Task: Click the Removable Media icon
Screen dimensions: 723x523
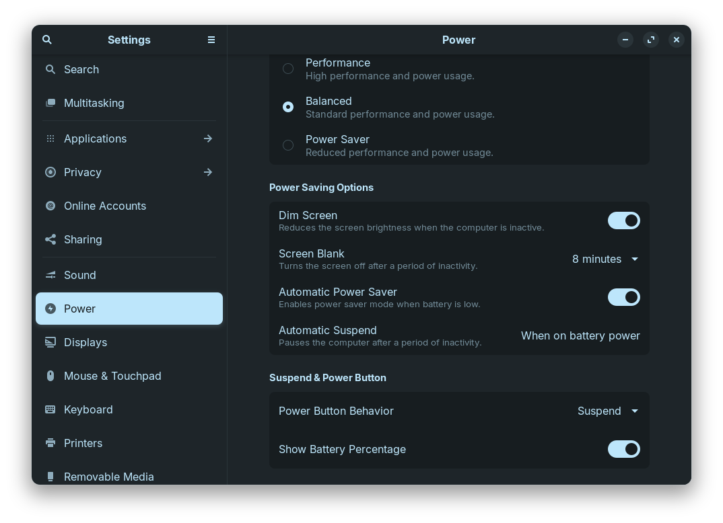Action: [x=50, y=477]
